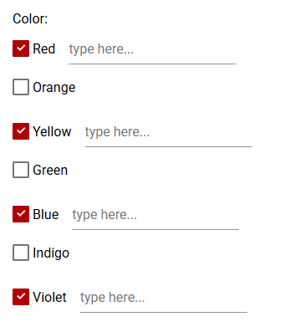Viewport: 305px width, 332px height.
Task: Click the white checkmark inside Red box
Action: coord(21,48)
